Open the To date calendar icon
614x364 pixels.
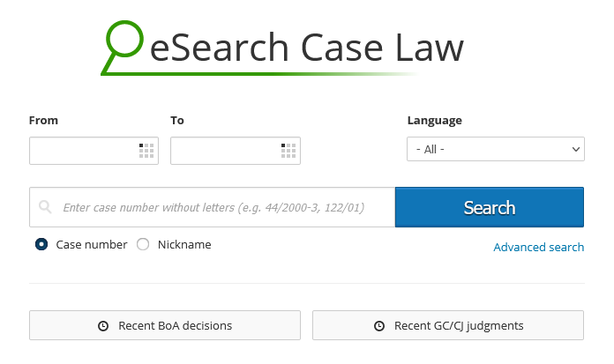(288, 151)
